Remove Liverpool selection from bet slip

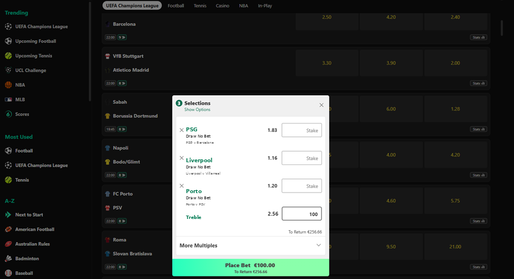tap(181, 158)
